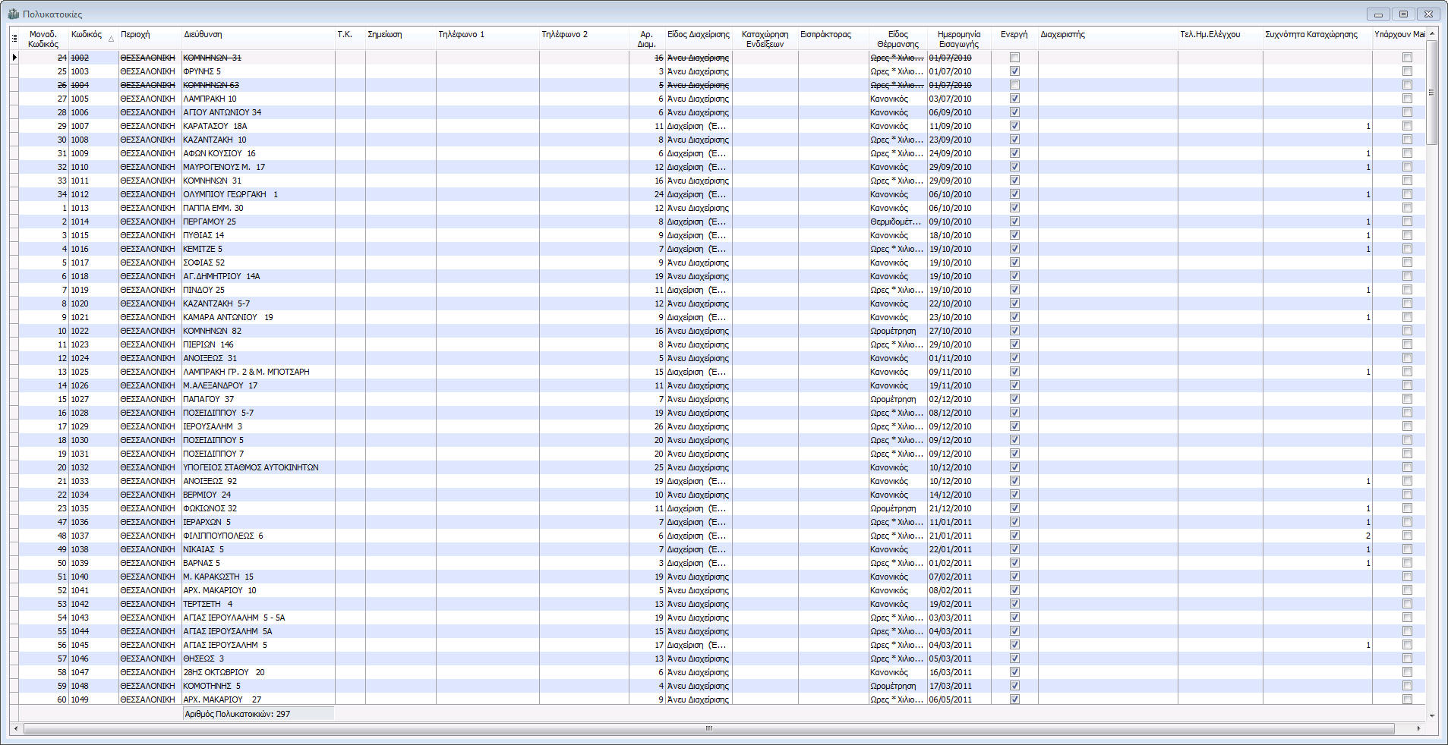Sort by Αρ. Διαμ. column header
This screenshot has height=745, width=1448.
(x=647, y=39)
